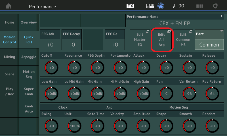Go to the Play / Rec tab
227x136 pixels.
coord(9,91)
